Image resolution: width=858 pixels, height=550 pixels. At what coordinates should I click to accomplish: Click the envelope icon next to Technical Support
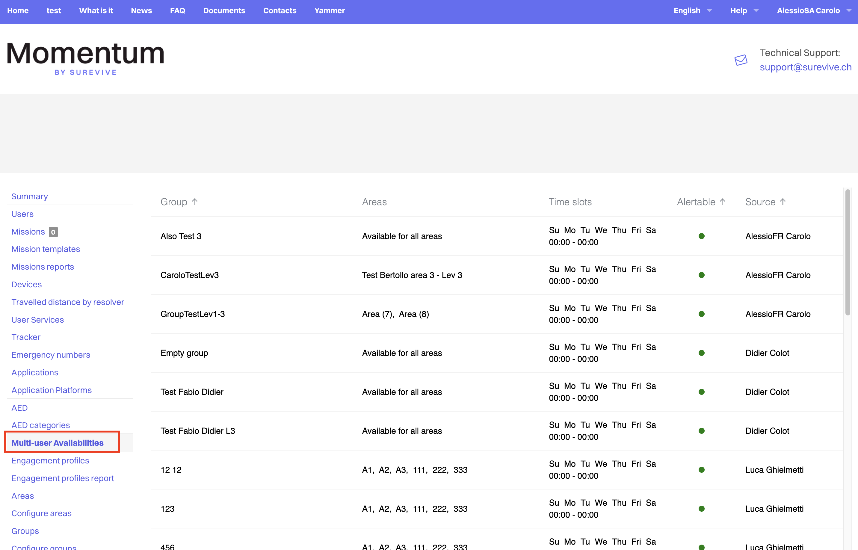point(740,60)
